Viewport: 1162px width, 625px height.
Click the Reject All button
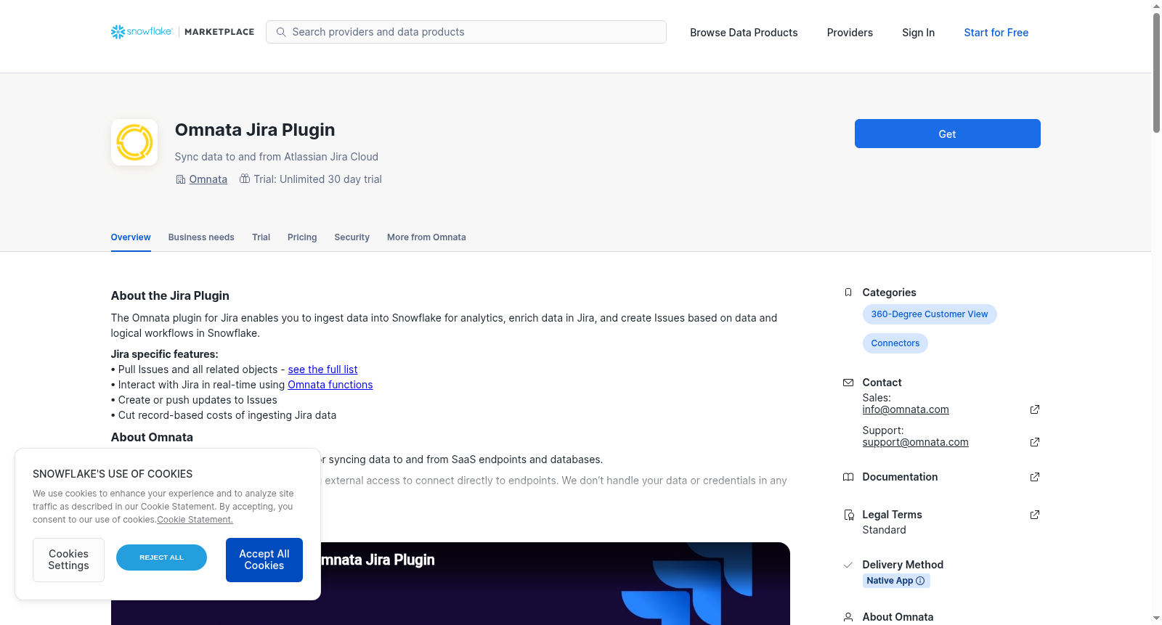pos(161,557)
